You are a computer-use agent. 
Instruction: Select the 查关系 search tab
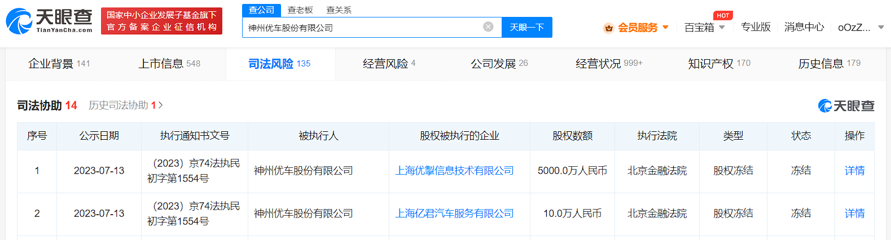339,10
